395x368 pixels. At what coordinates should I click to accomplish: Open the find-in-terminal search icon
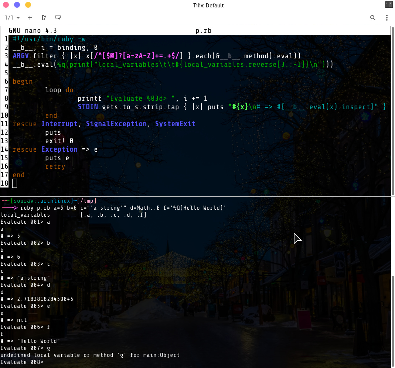tap(373, 18)
